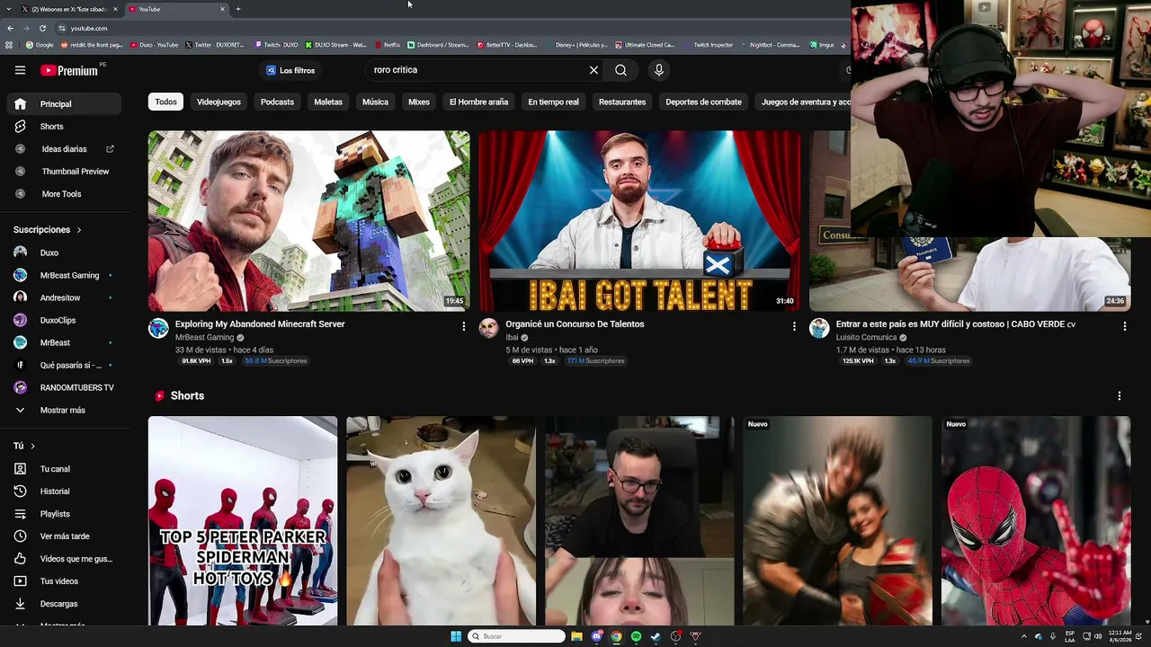
Task: Expand the Suscripciones section
Action: [48, 230]
